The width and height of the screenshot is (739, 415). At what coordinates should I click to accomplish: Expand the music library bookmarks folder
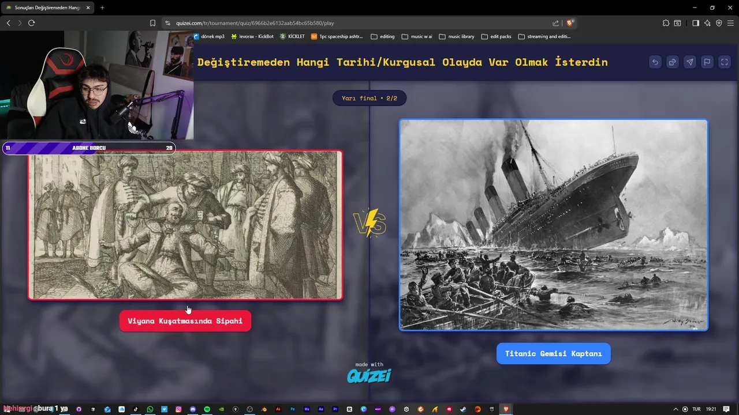point(457,36)
